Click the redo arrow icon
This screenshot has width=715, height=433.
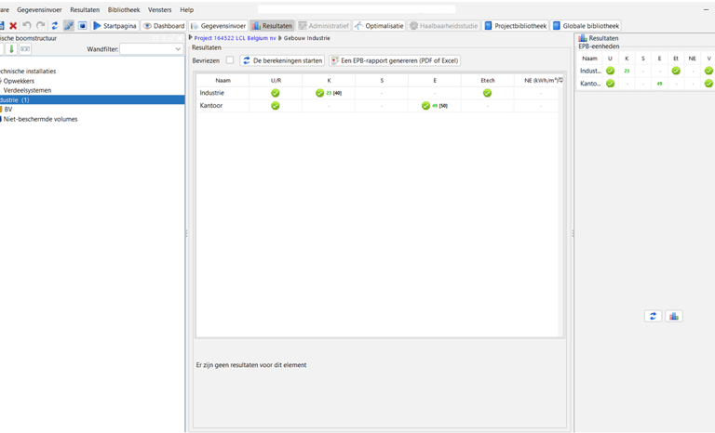(41, 26)
